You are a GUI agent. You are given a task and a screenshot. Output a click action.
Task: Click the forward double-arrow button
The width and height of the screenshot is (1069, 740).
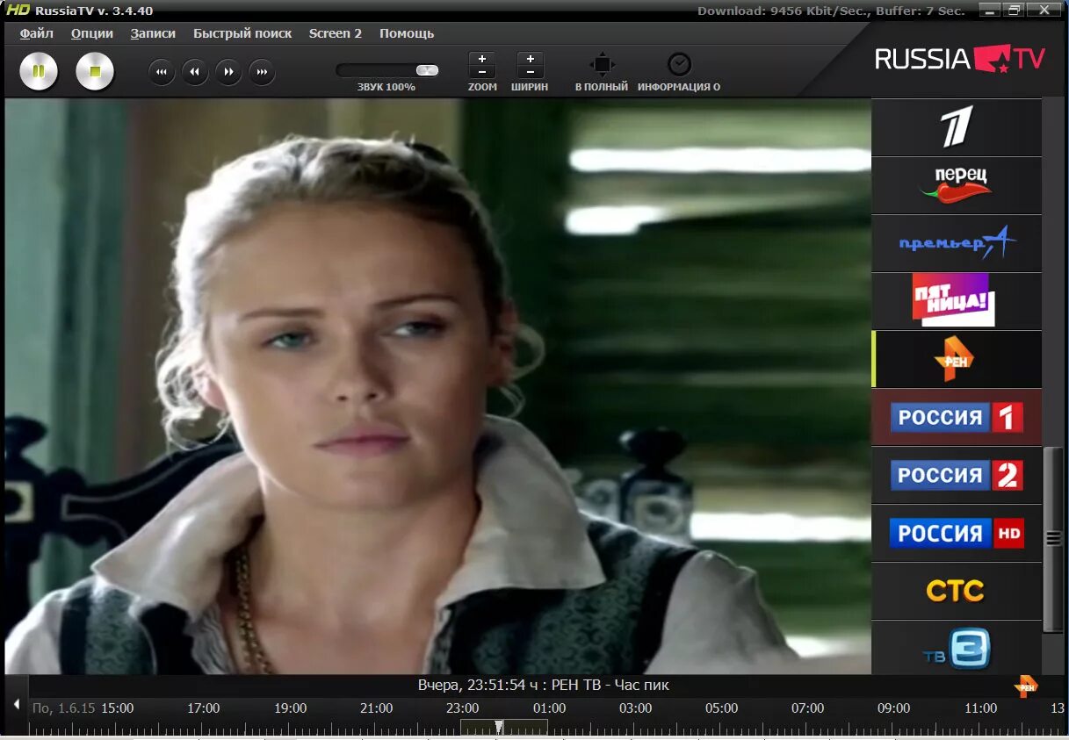[228, 72]
